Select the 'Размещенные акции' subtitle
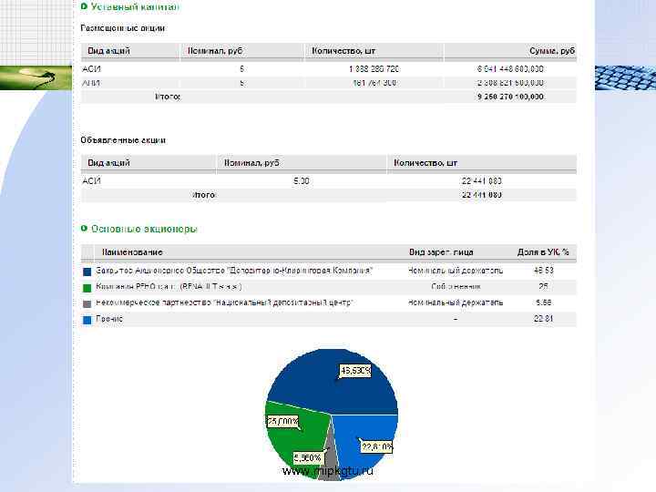This screenshot has width=656, height=492. [123, 28]
